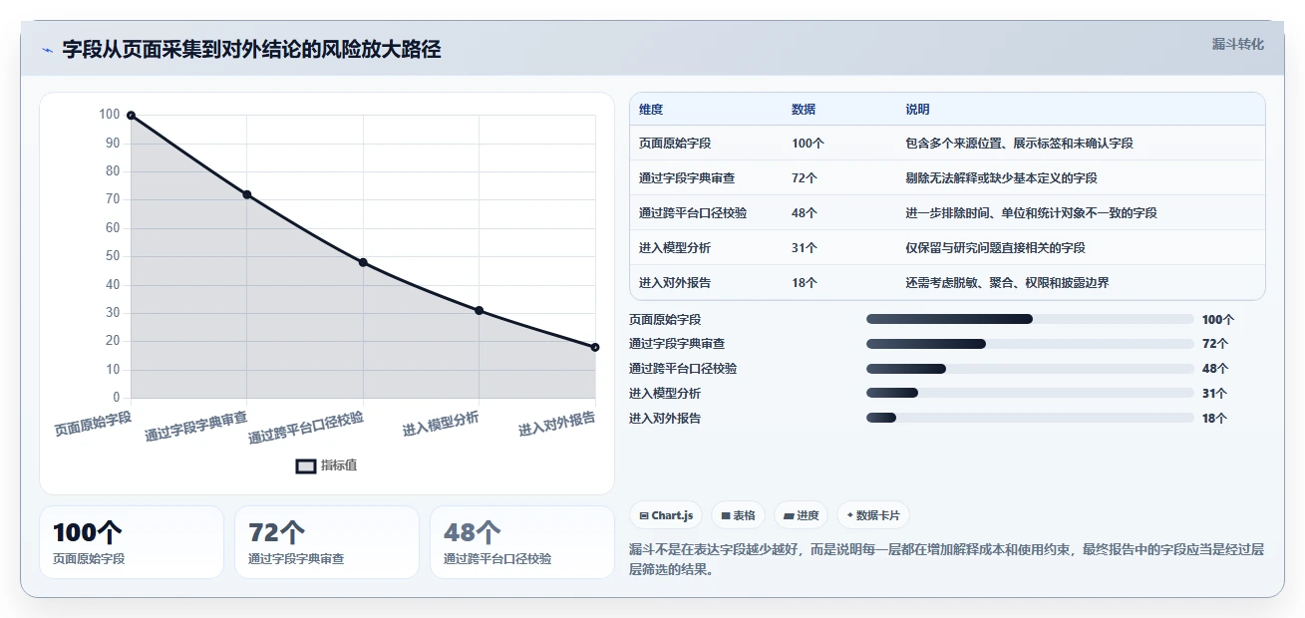Click the chart data point at 100
1305x618 pixels.
[x=131, y=116]
